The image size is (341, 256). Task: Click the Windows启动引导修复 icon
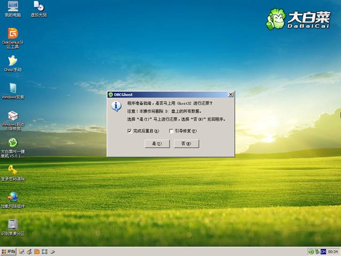click(12, 116)
